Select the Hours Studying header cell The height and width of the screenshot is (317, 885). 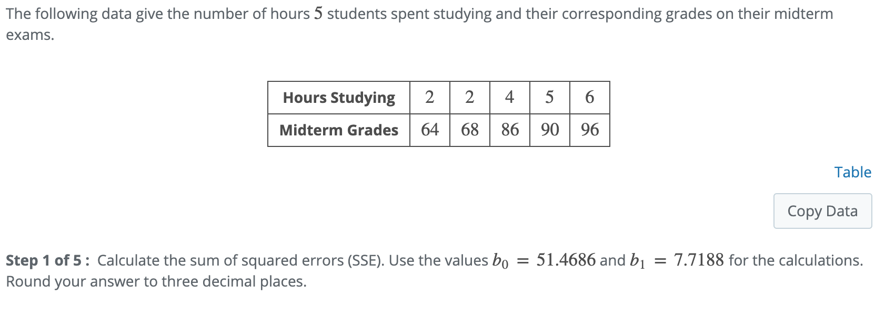coord(339,97)
